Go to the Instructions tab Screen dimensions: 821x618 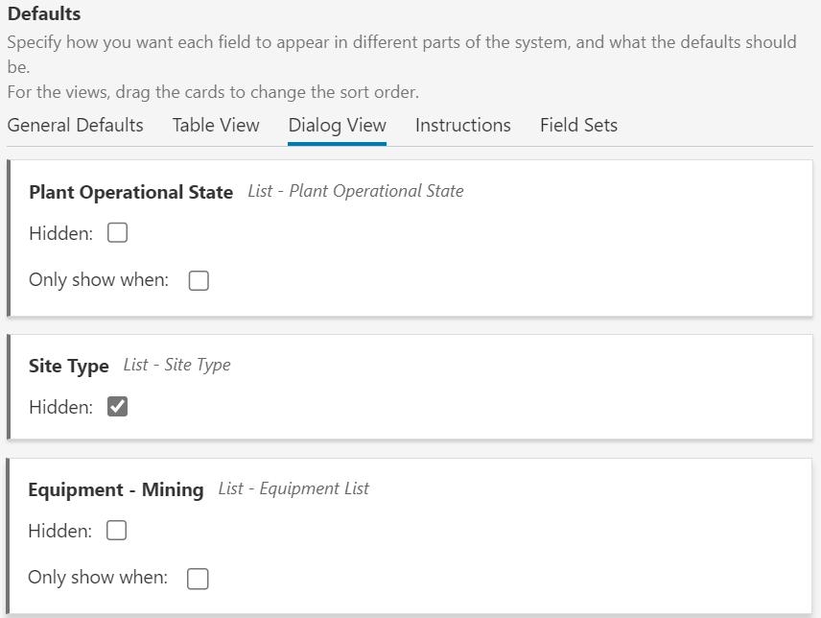coord(462,126)
